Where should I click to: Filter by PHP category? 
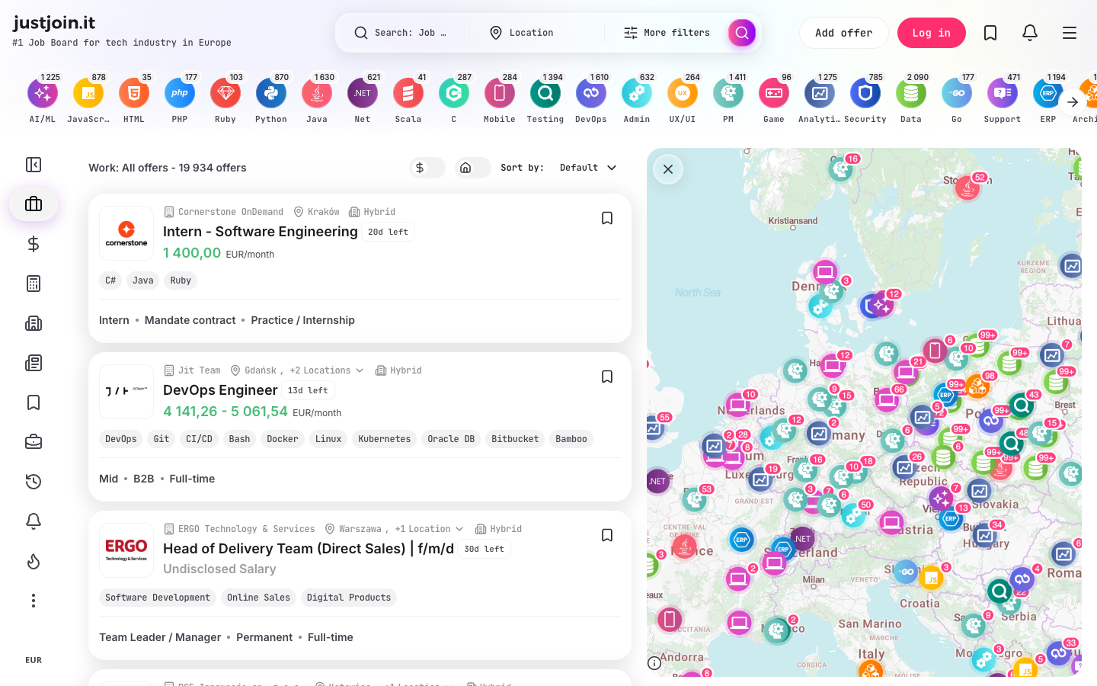coord(180,94)
